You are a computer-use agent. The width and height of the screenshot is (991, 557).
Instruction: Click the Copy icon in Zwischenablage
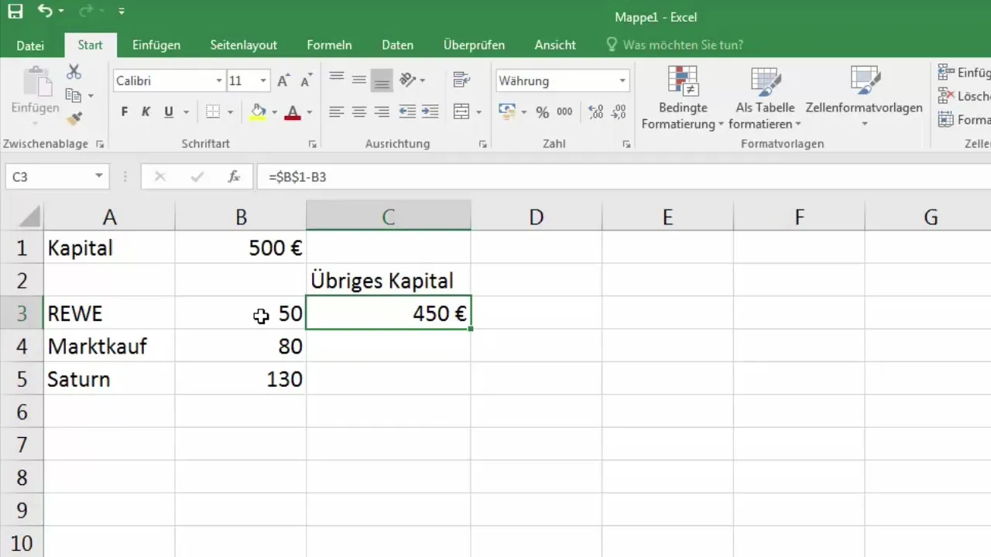click(x=74, y=96)
